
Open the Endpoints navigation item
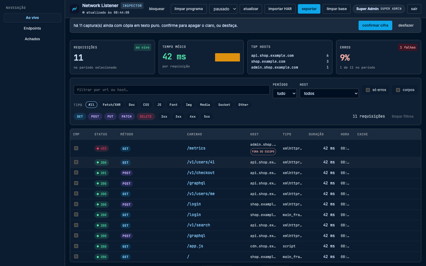pos(32,28)
